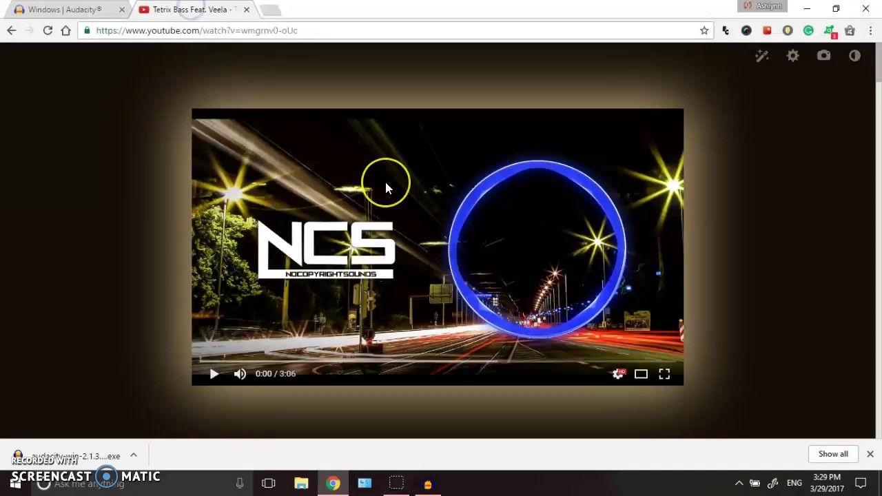Screen dimensions: 882x496
Task: Open video player settings gear
Action: [618, 373]
